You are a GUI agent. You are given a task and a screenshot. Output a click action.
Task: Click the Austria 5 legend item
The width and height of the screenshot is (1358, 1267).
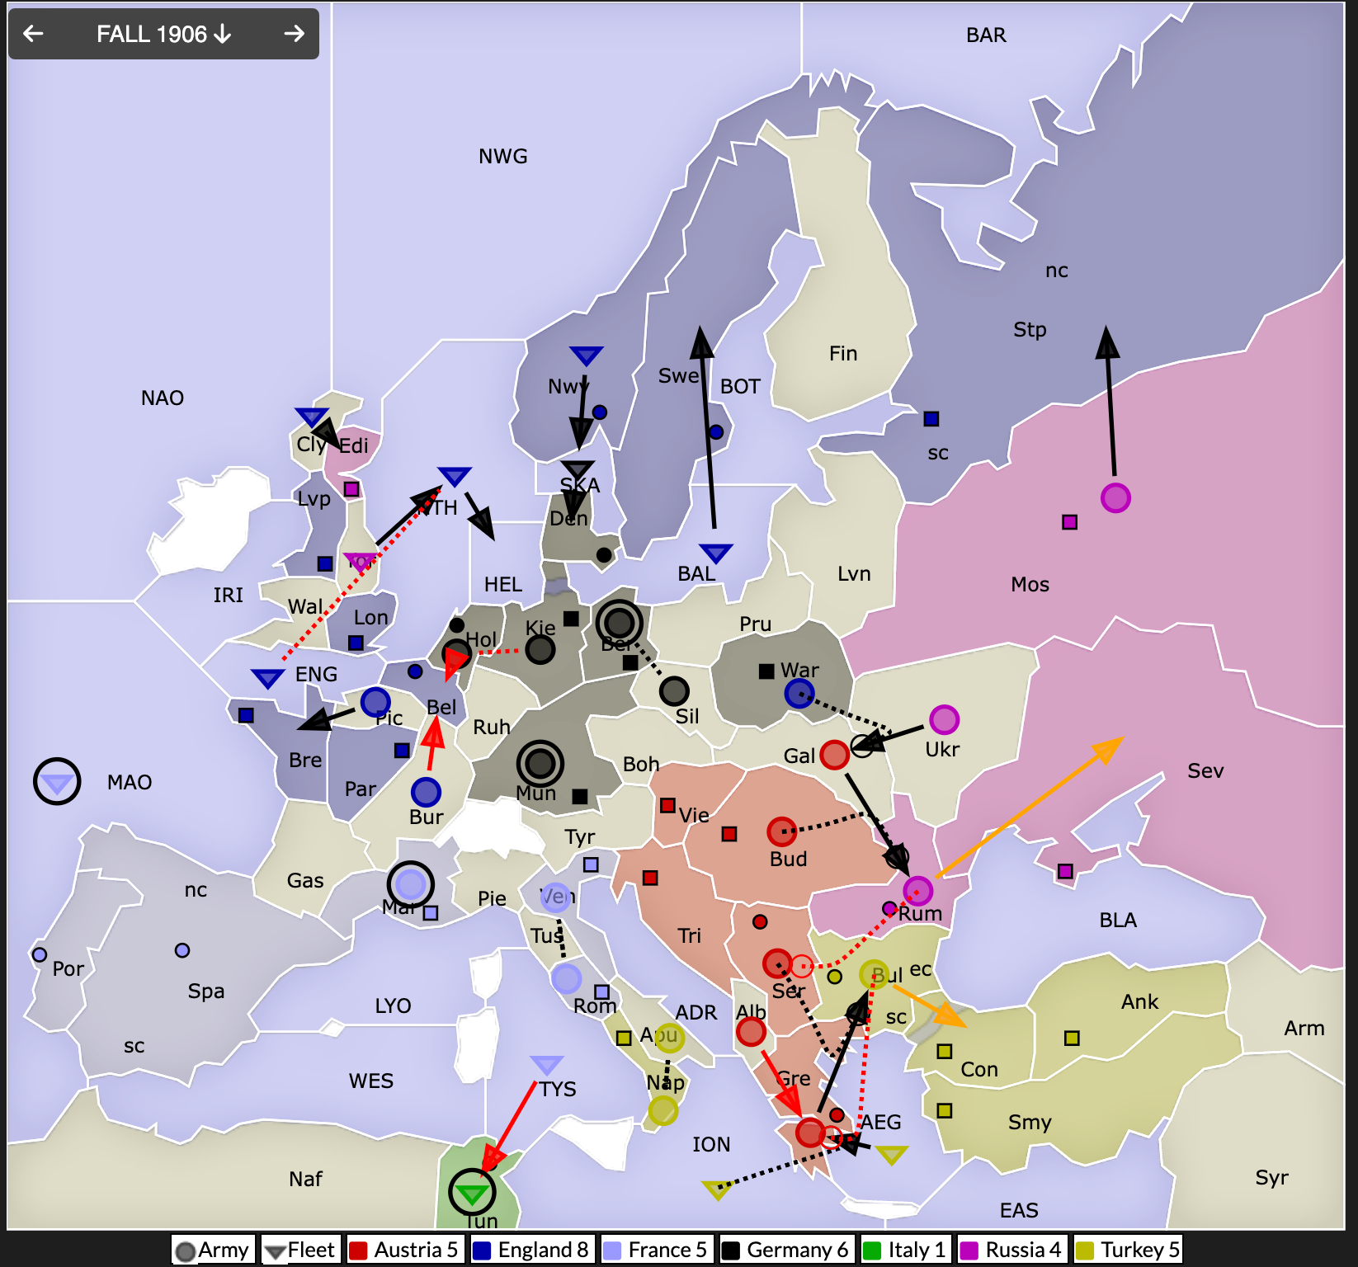404,1250
